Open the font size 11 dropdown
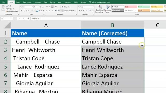The width and height of the screenshot is (166, 93). coord(38,7)
